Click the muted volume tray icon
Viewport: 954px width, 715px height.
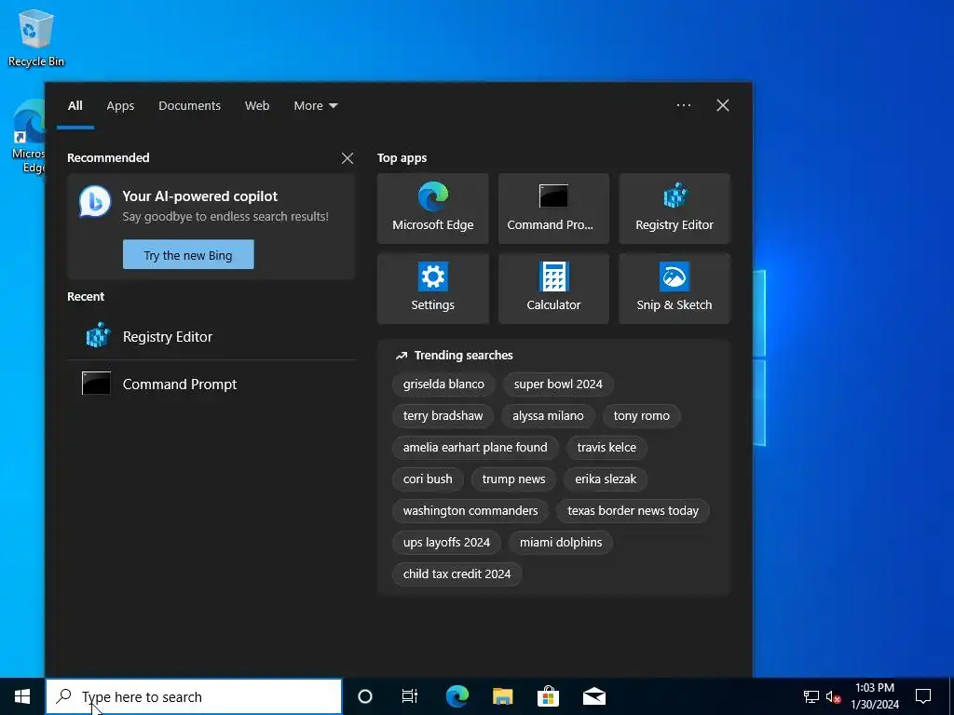click(x=834, y=696)
